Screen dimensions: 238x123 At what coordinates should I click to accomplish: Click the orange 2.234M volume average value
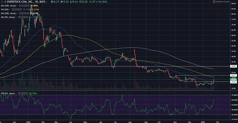coord(35,9)
